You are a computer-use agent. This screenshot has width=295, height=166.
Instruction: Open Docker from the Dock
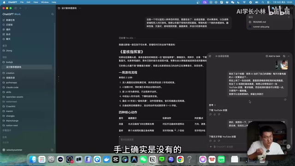106,160
